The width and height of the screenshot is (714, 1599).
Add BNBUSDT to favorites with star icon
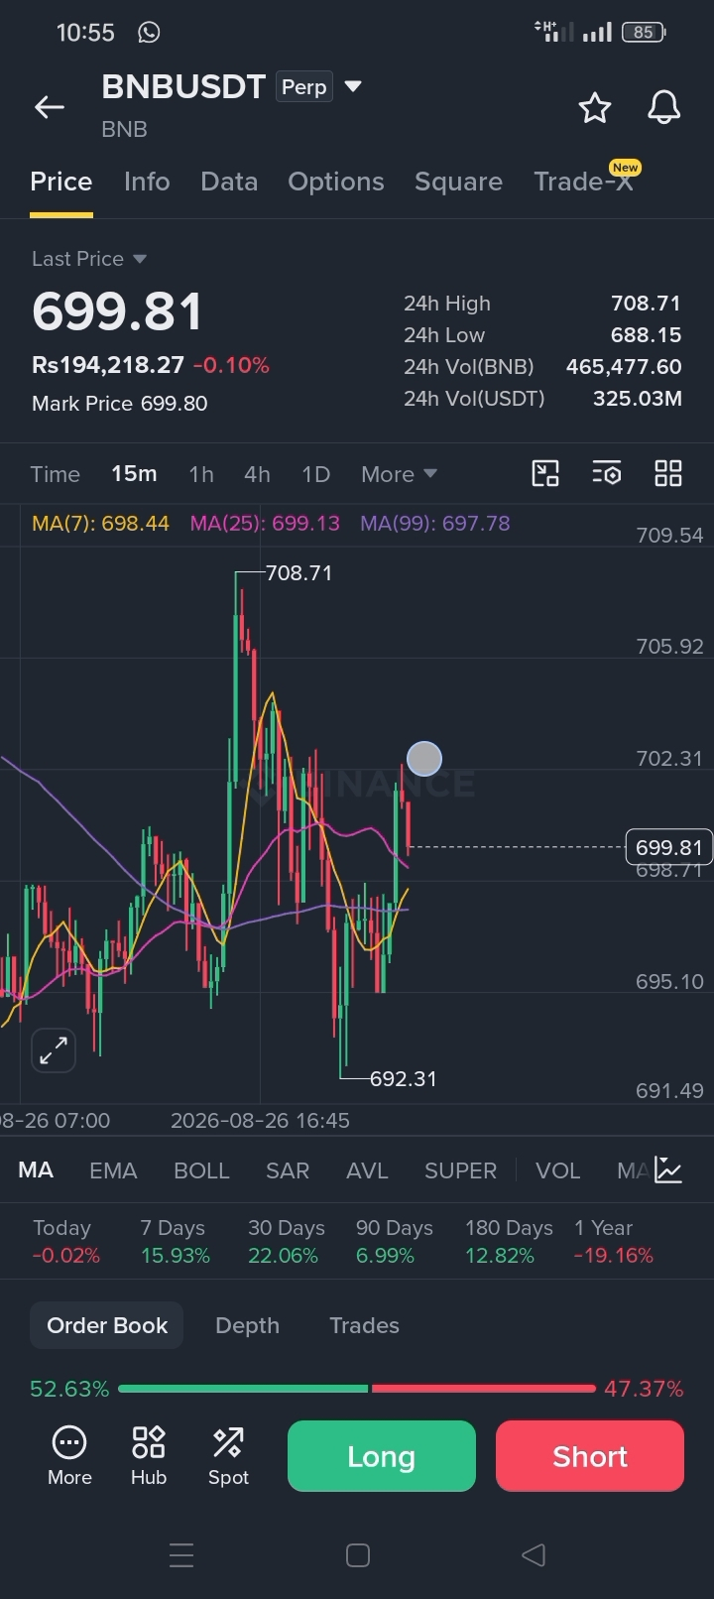(x=595, y=107)
